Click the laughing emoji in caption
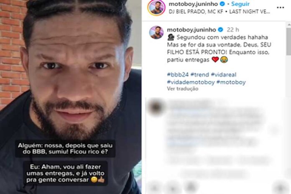Viewport: 291px width, 194px height. [x=224, y=60]
